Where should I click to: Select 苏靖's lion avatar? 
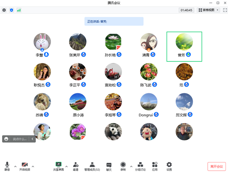pos(42,102)
